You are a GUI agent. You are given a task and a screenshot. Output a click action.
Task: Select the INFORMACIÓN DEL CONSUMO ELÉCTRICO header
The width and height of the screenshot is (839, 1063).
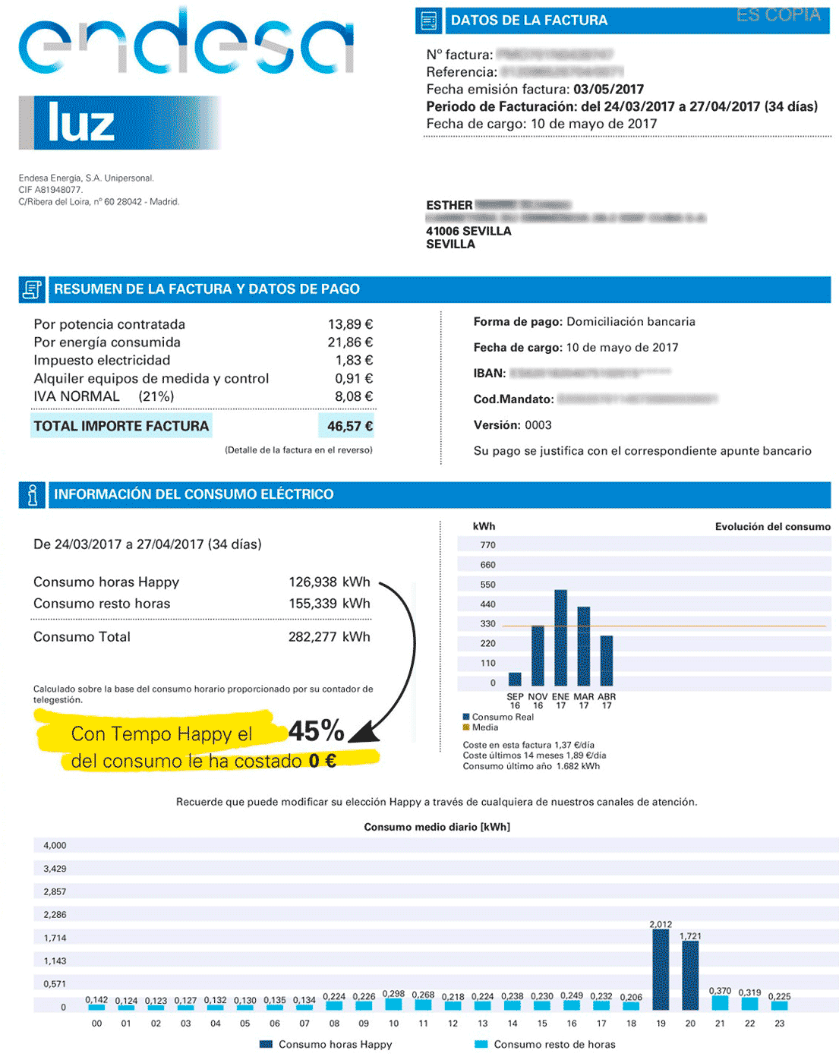pyautogui.click(x=194, y=494)
